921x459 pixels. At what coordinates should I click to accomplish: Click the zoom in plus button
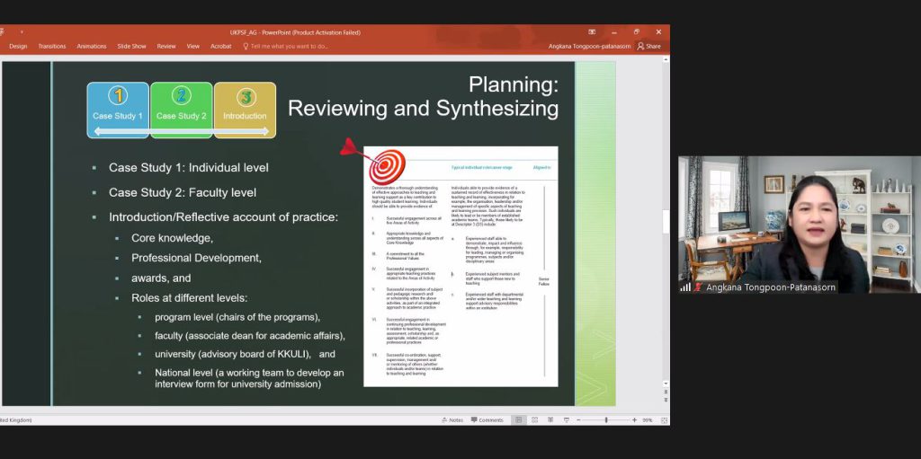tap(635, 419)
